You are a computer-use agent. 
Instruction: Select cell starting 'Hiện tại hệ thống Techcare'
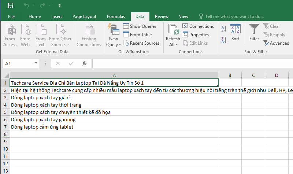tap(114, 90)
